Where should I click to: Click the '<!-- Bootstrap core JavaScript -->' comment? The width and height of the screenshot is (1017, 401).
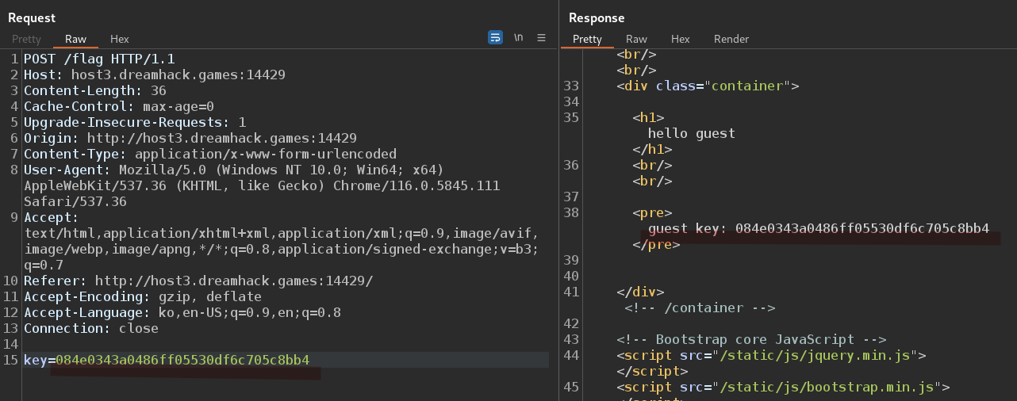tap(751, 339)
